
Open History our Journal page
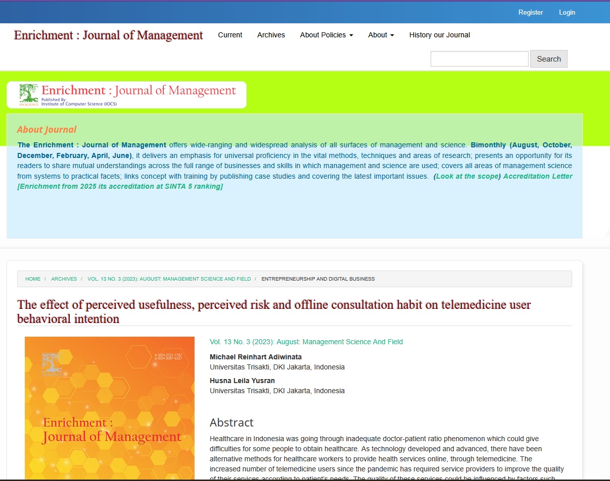pos(440,35)
